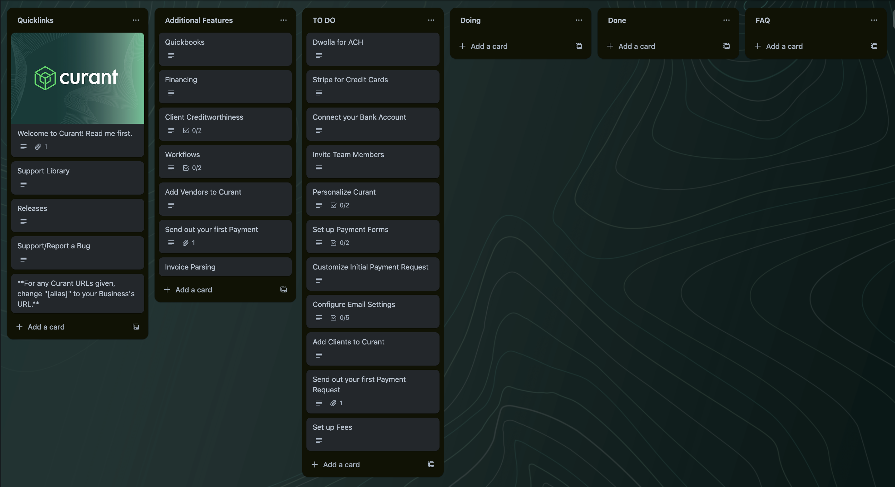Select the FAQ list title
Image resolution: width=895 pixels, height=487 pixels.
pos(763,20)
